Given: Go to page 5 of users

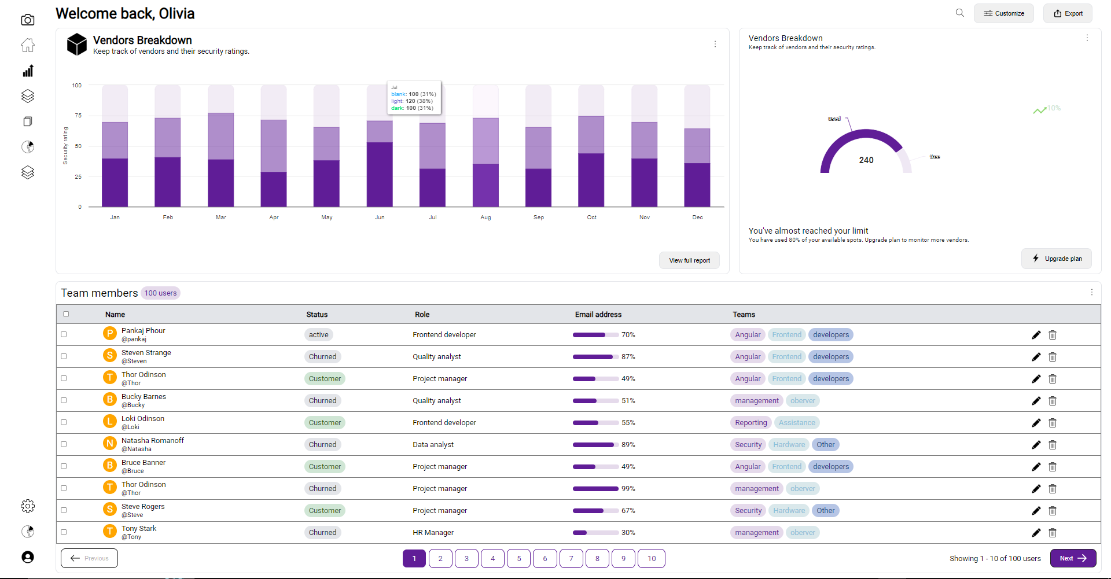Looking at the screenshot, I should 518,558.
